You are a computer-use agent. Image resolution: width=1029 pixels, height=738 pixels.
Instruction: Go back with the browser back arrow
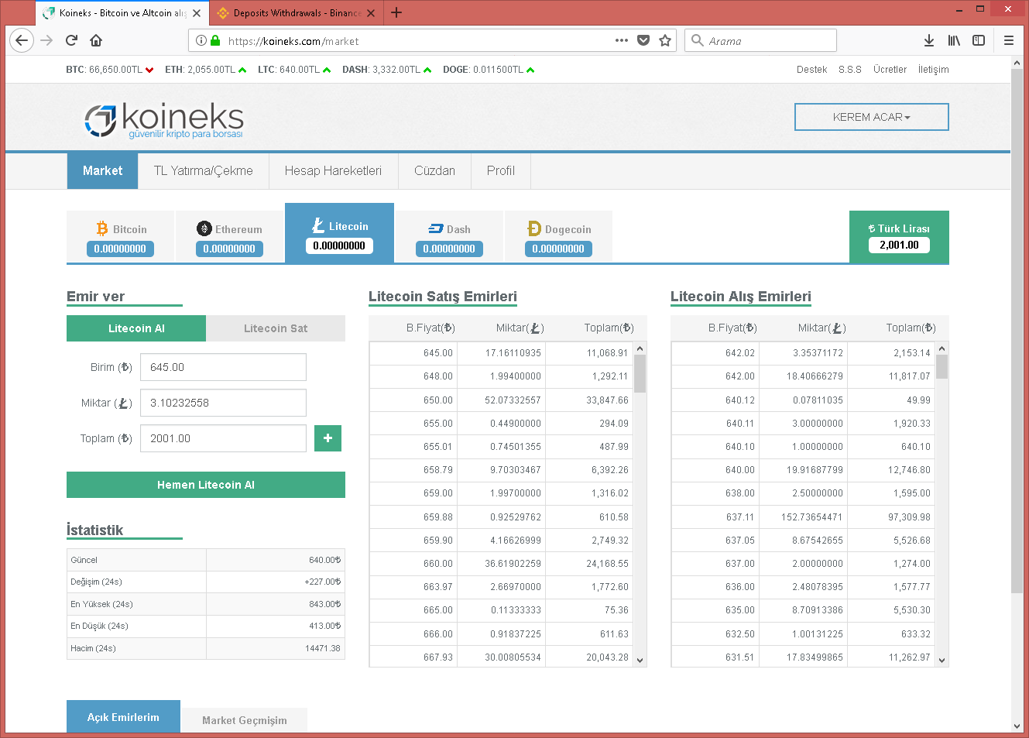(22, 40)
